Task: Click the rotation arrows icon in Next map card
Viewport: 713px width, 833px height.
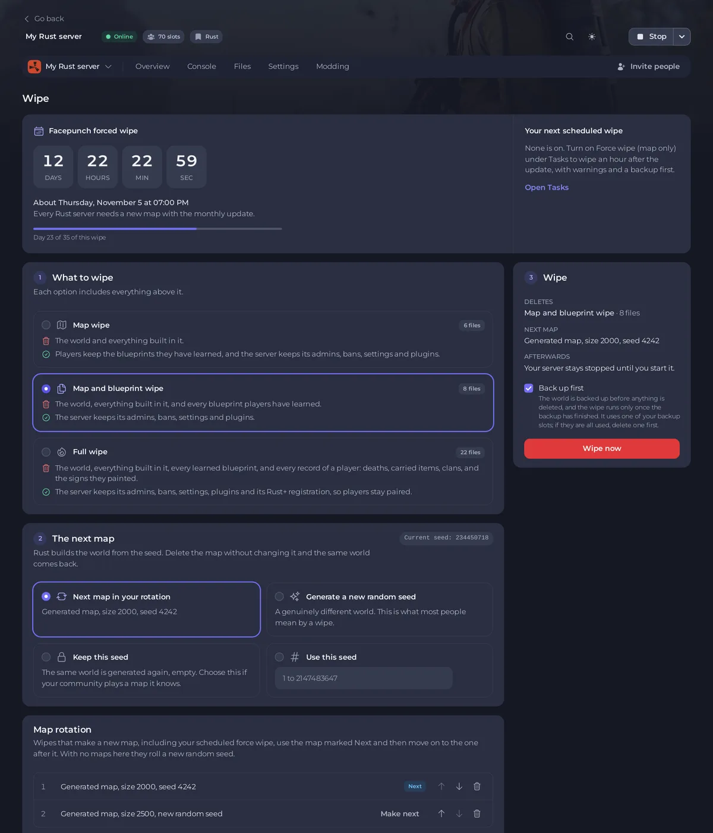Action: click(61, 597)
